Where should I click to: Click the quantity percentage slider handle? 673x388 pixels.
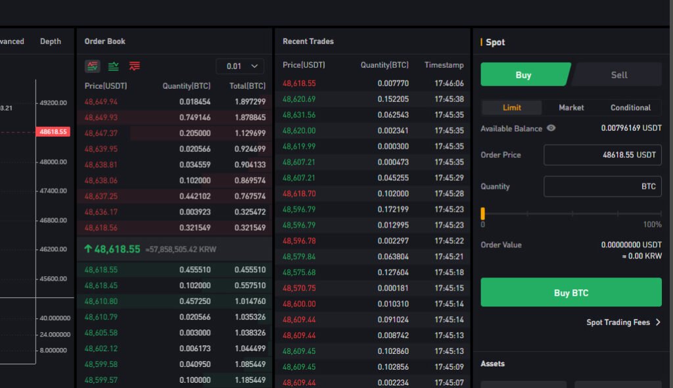[x=483, y=213]
